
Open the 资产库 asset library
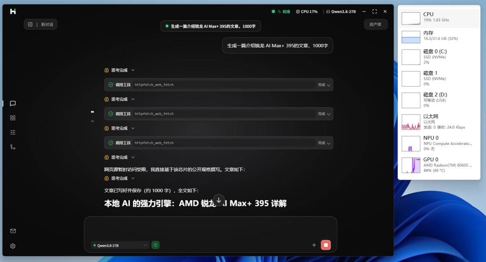pyautogui.click(x=376, y=25)
